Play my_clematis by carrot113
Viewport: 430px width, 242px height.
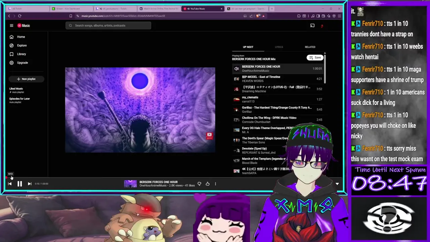pyautogui.click(x=278, y=99)
